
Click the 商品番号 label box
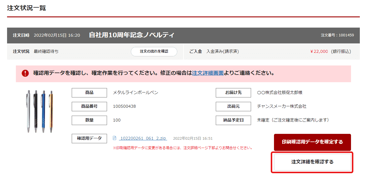coord(89,107)
